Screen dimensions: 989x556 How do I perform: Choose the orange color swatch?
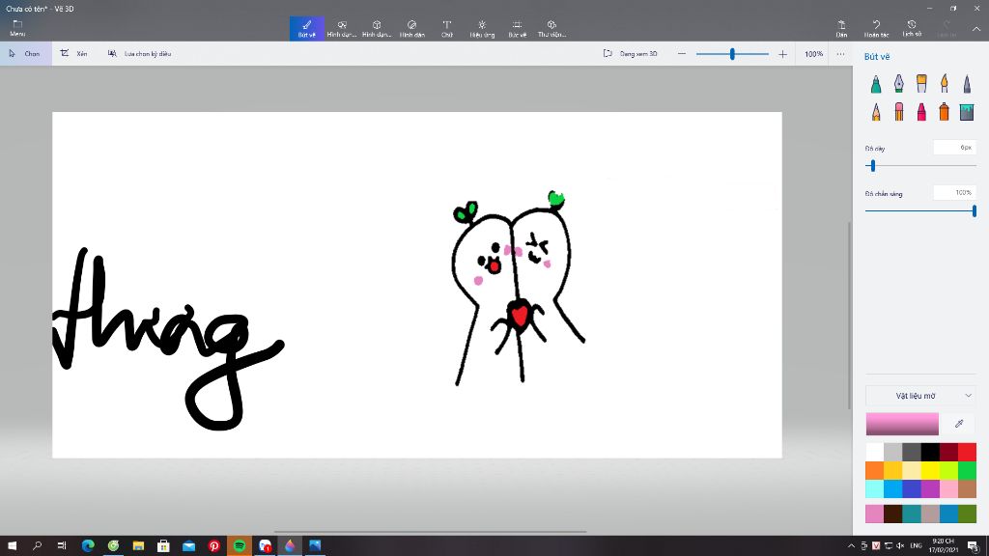874,470
